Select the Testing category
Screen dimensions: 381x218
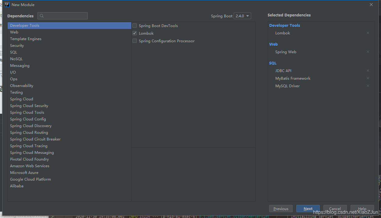coord(69,92)
